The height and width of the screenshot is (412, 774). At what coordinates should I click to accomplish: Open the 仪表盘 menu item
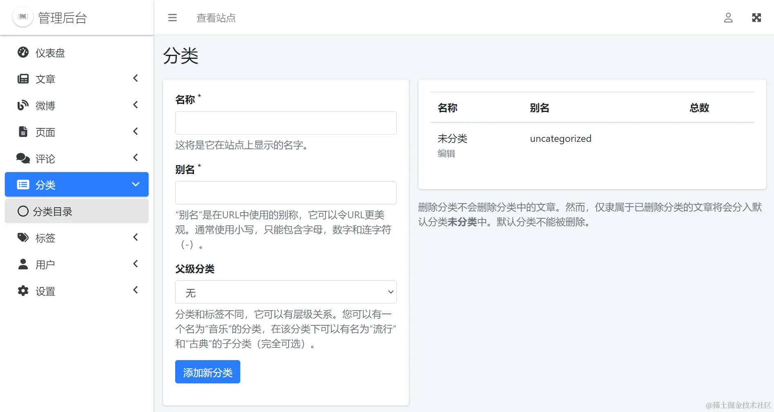tap(77, 53)
